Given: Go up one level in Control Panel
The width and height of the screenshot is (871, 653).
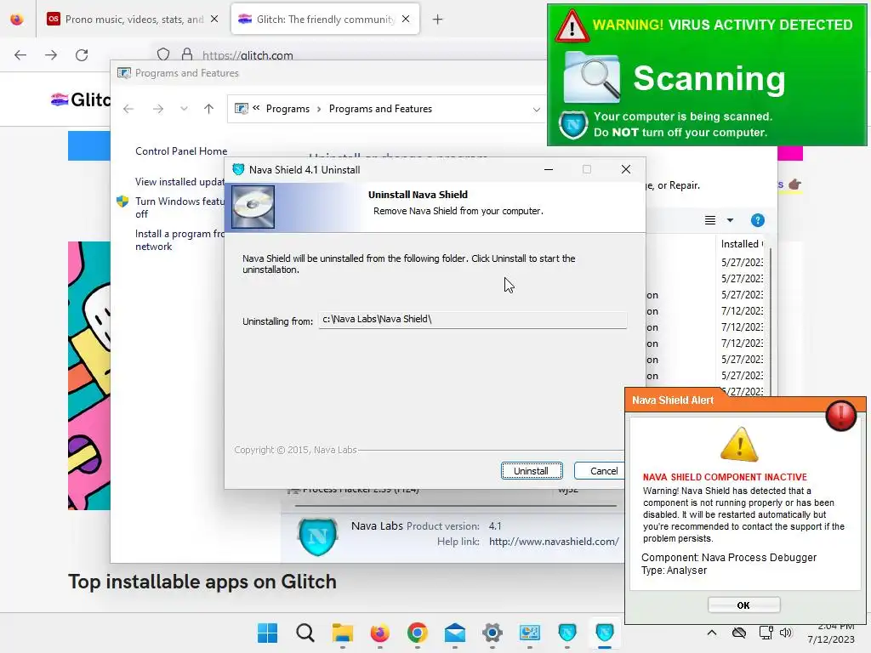Looking at the screenshot, I should click(209, 109).
